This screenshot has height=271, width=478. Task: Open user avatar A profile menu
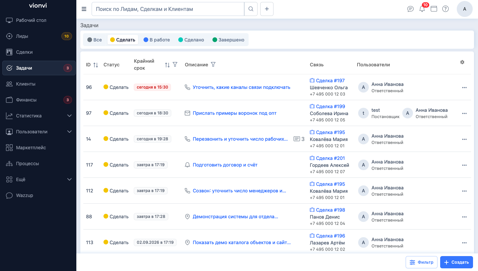[465, 9]
